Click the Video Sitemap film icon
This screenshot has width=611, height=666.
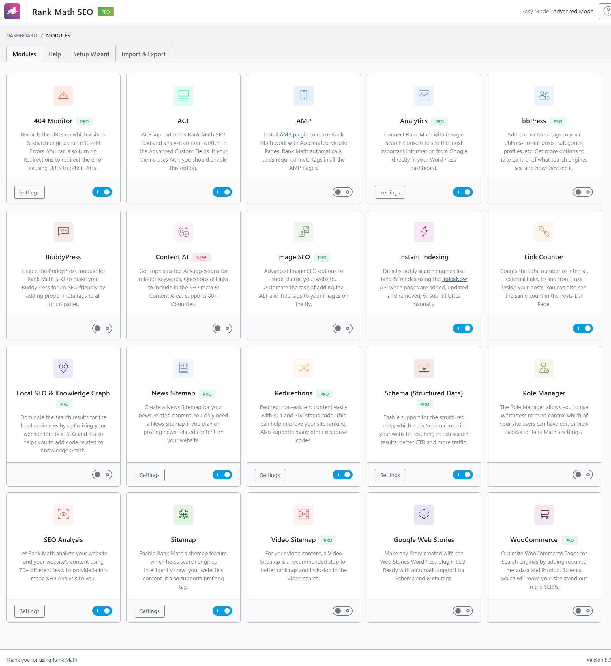coord(303,514)
